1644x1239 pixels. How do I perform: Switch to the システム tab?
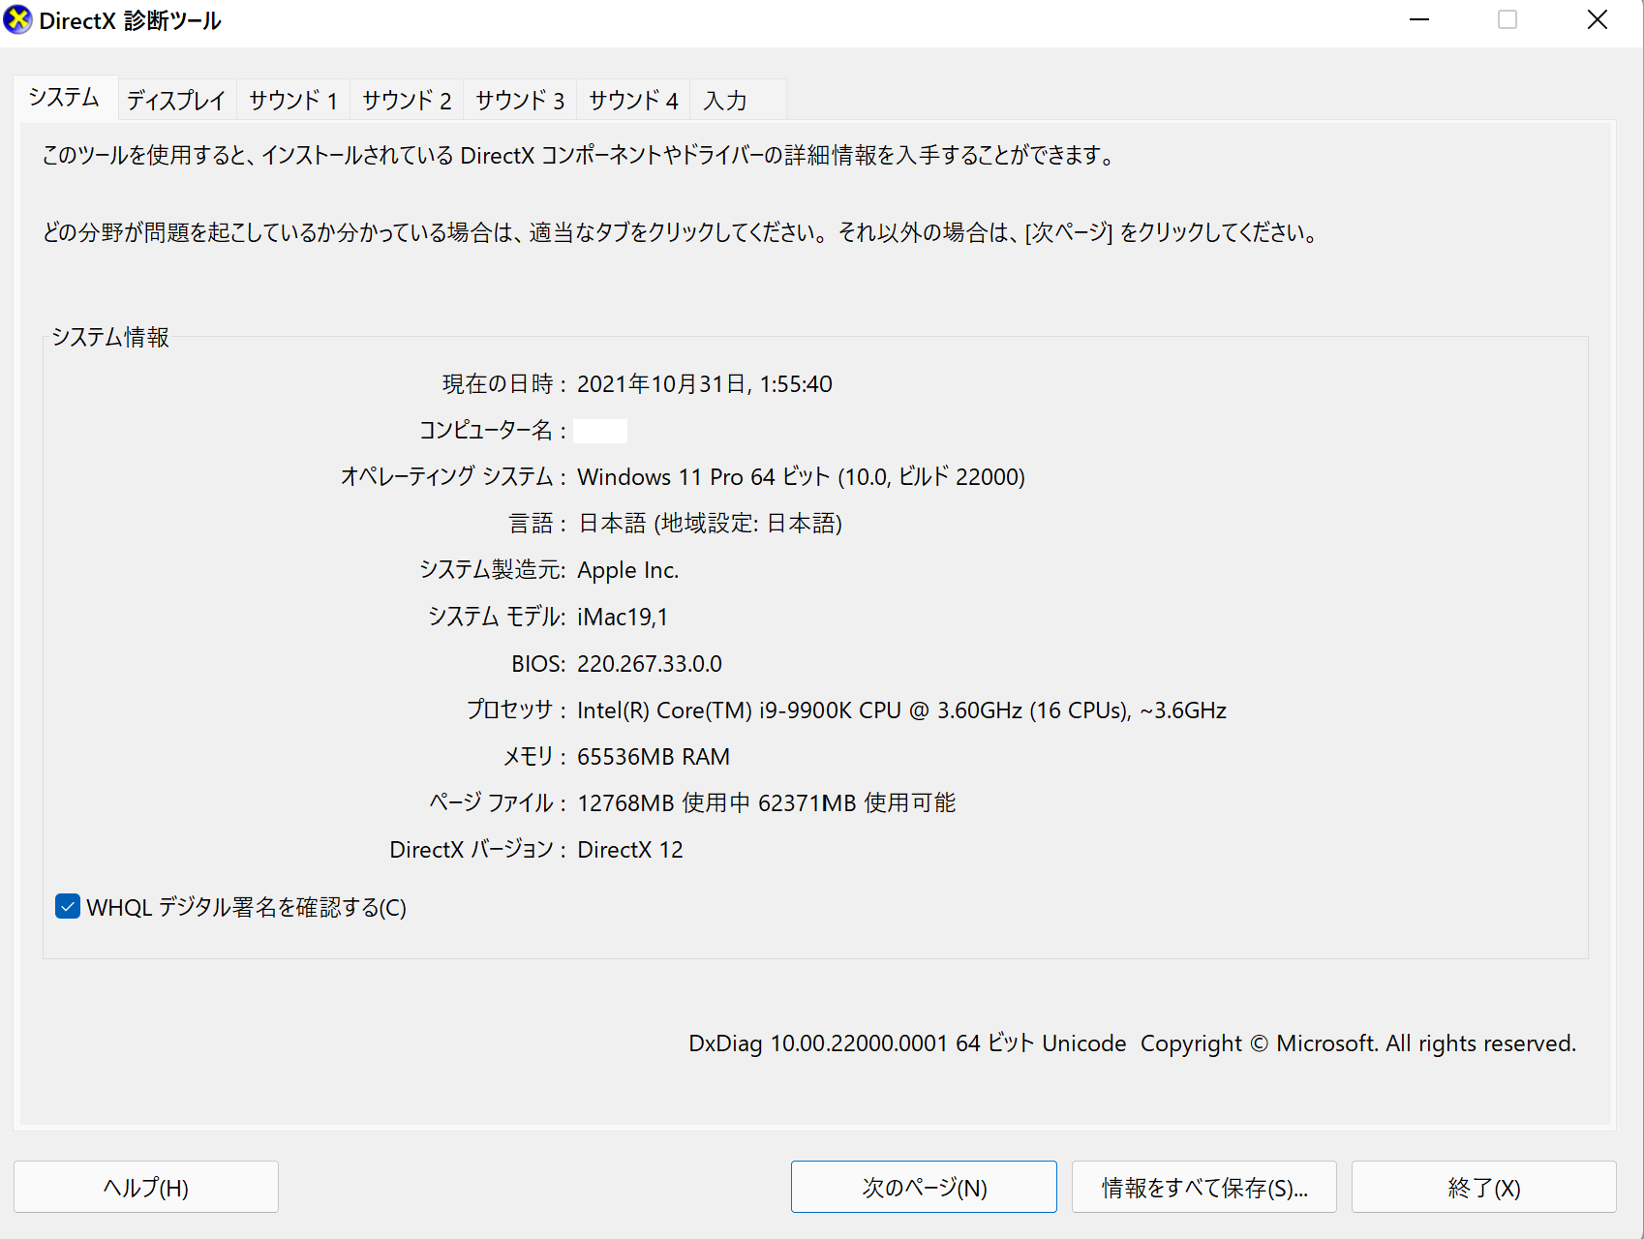tap(65, 98)
